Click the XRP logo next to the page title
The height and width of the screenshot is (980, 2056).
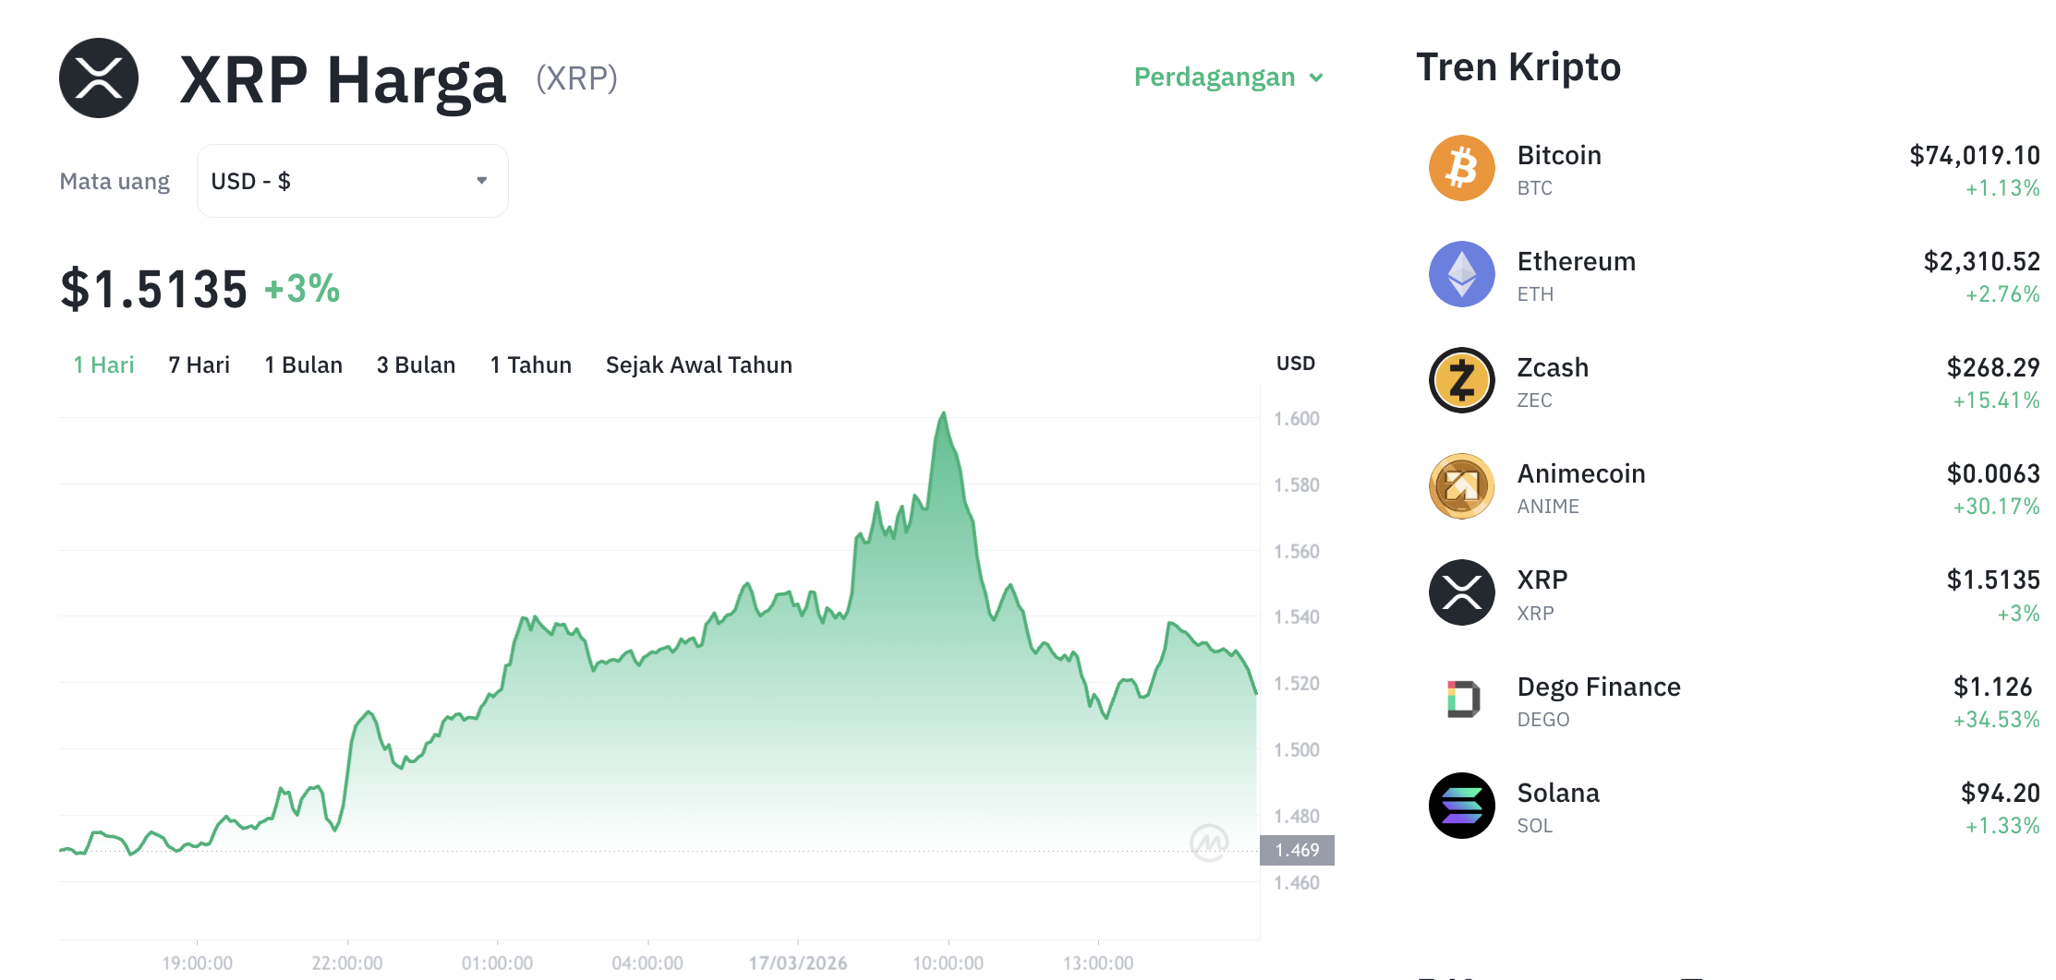point(99,78)
